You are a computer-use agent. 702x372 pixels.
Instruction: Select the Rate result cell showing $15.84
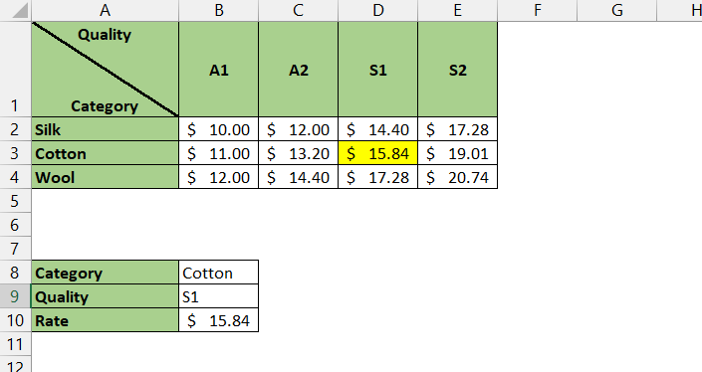pyautogui.click(x=218, y=320)
